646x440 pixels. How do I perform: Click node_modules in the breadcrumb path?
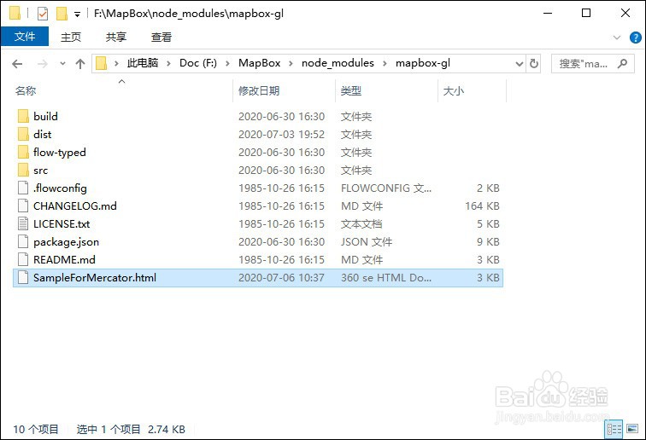click(338, 63)
